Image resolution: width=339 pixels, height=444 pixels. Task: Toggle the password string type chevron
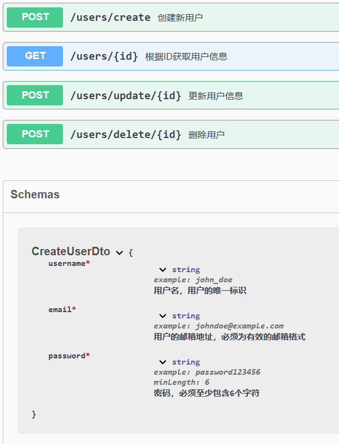click(x=162, y=362)
